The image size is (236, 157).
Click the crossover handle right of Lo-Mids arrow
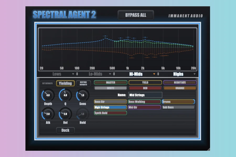point(114,74)
